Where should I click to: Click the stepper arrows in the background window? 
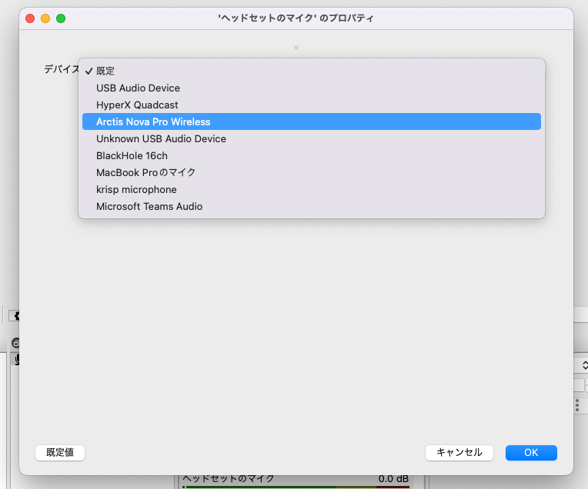click(x=584, y=365)
